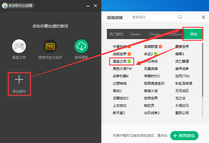Click the 奇游联机加速器 logo icon
Image resolution: width=209 pixels, height=143 pixels.
[x=5, y=6]
